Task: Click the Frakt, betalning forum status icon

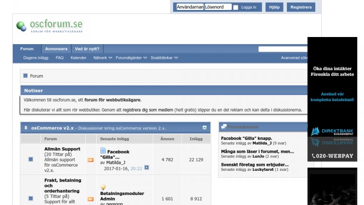Action: click(31, 198)
